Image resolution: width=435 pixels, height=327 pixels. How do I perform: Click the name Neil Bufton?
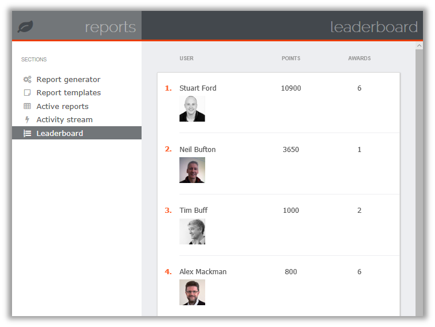click(x=198, y=149)
